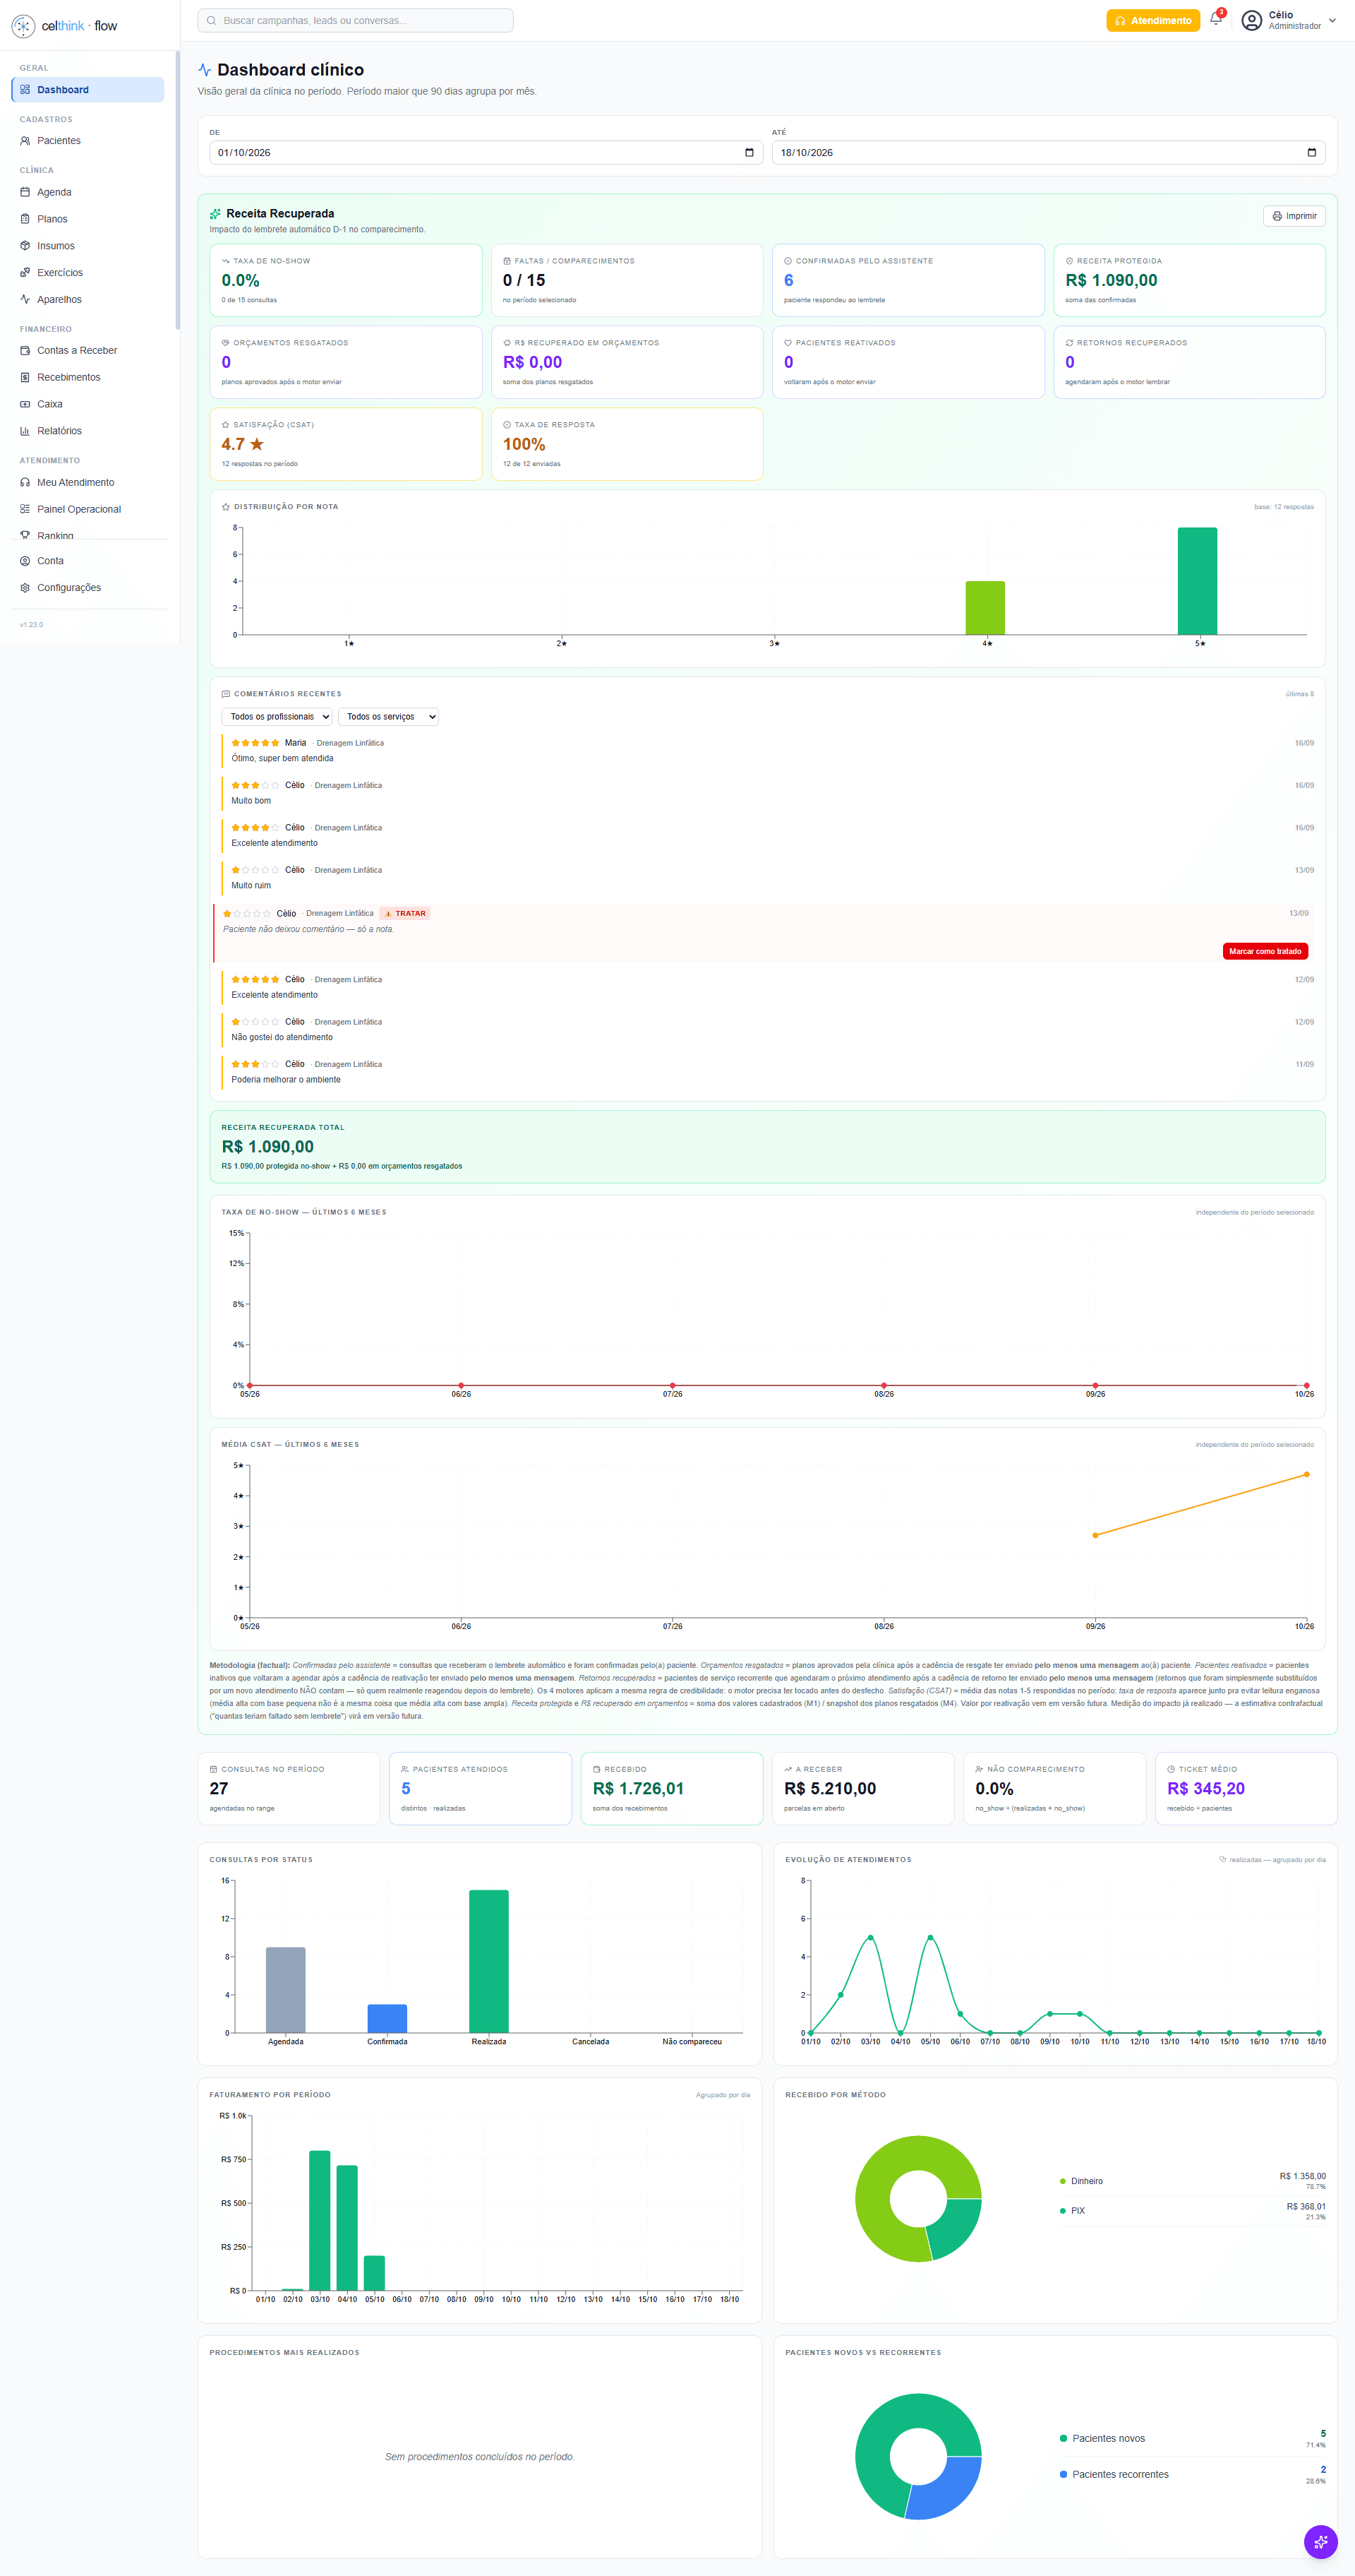Click the Aparelhos pulse icon
The image size is (1355, 2576).
pyautogui.click(x=25, y=299)
